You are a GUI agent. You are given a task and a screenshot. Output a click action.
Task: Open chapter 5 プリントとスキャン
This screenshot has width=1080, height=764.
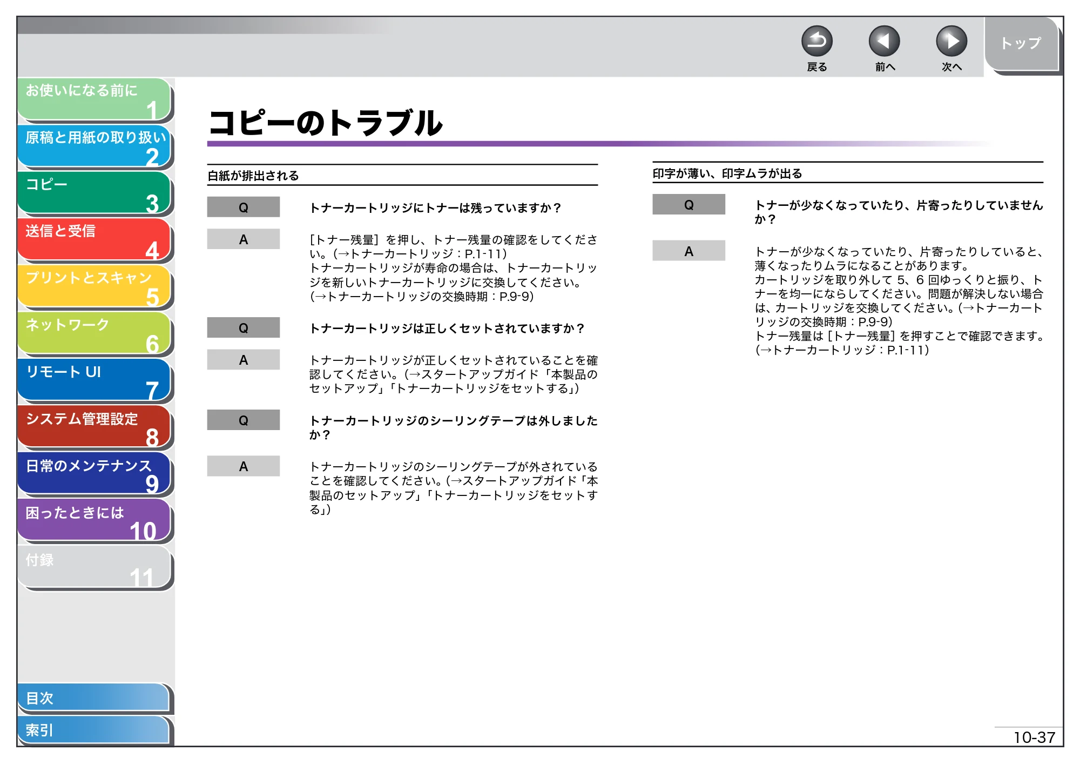94,286
